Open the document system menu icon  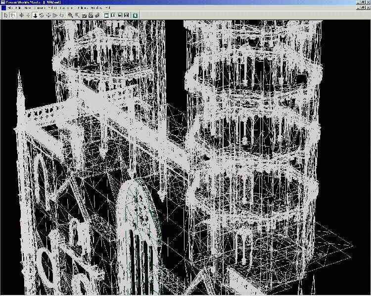click(3, 8)
